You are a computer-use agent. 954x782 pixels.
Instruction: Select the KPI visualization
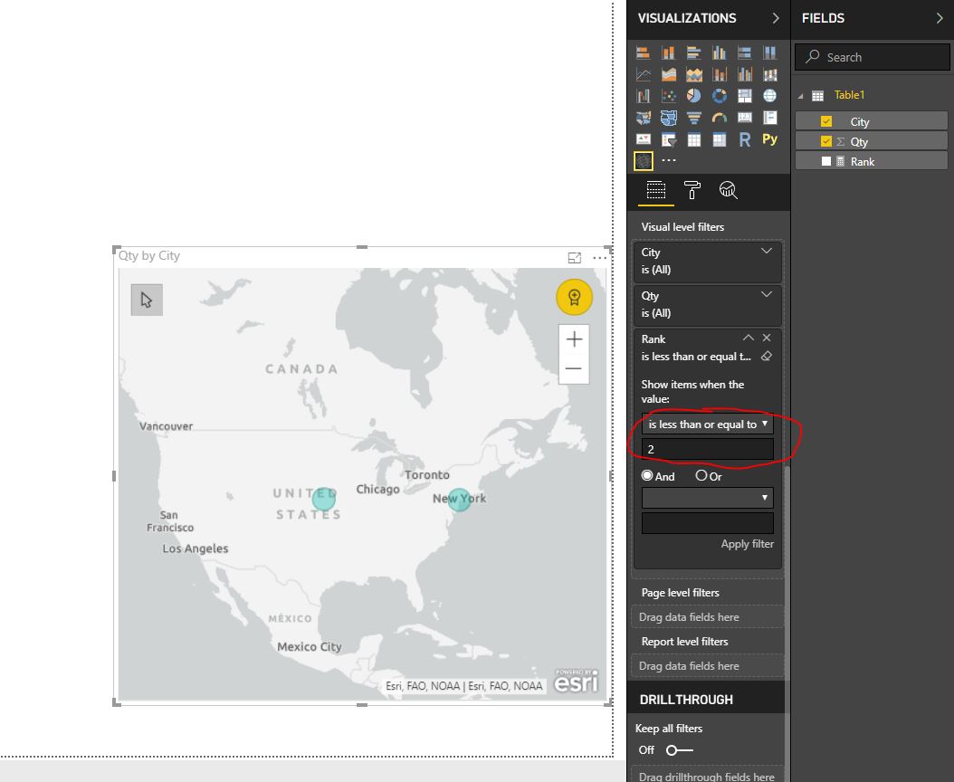point(644,139)
